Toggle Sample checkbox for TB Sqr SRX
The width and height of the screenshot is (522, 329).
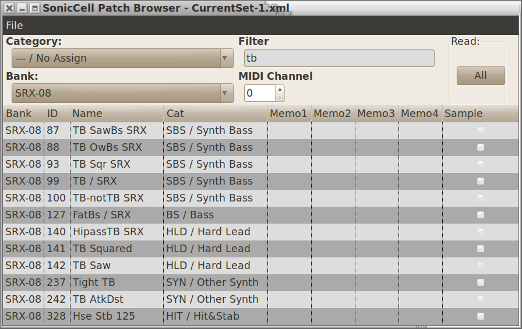pyautogui.click(x=481, y=164)
